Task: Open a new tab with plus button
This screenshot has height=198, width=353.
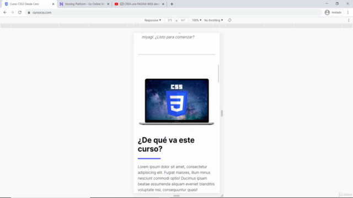Action: [172, 4]
